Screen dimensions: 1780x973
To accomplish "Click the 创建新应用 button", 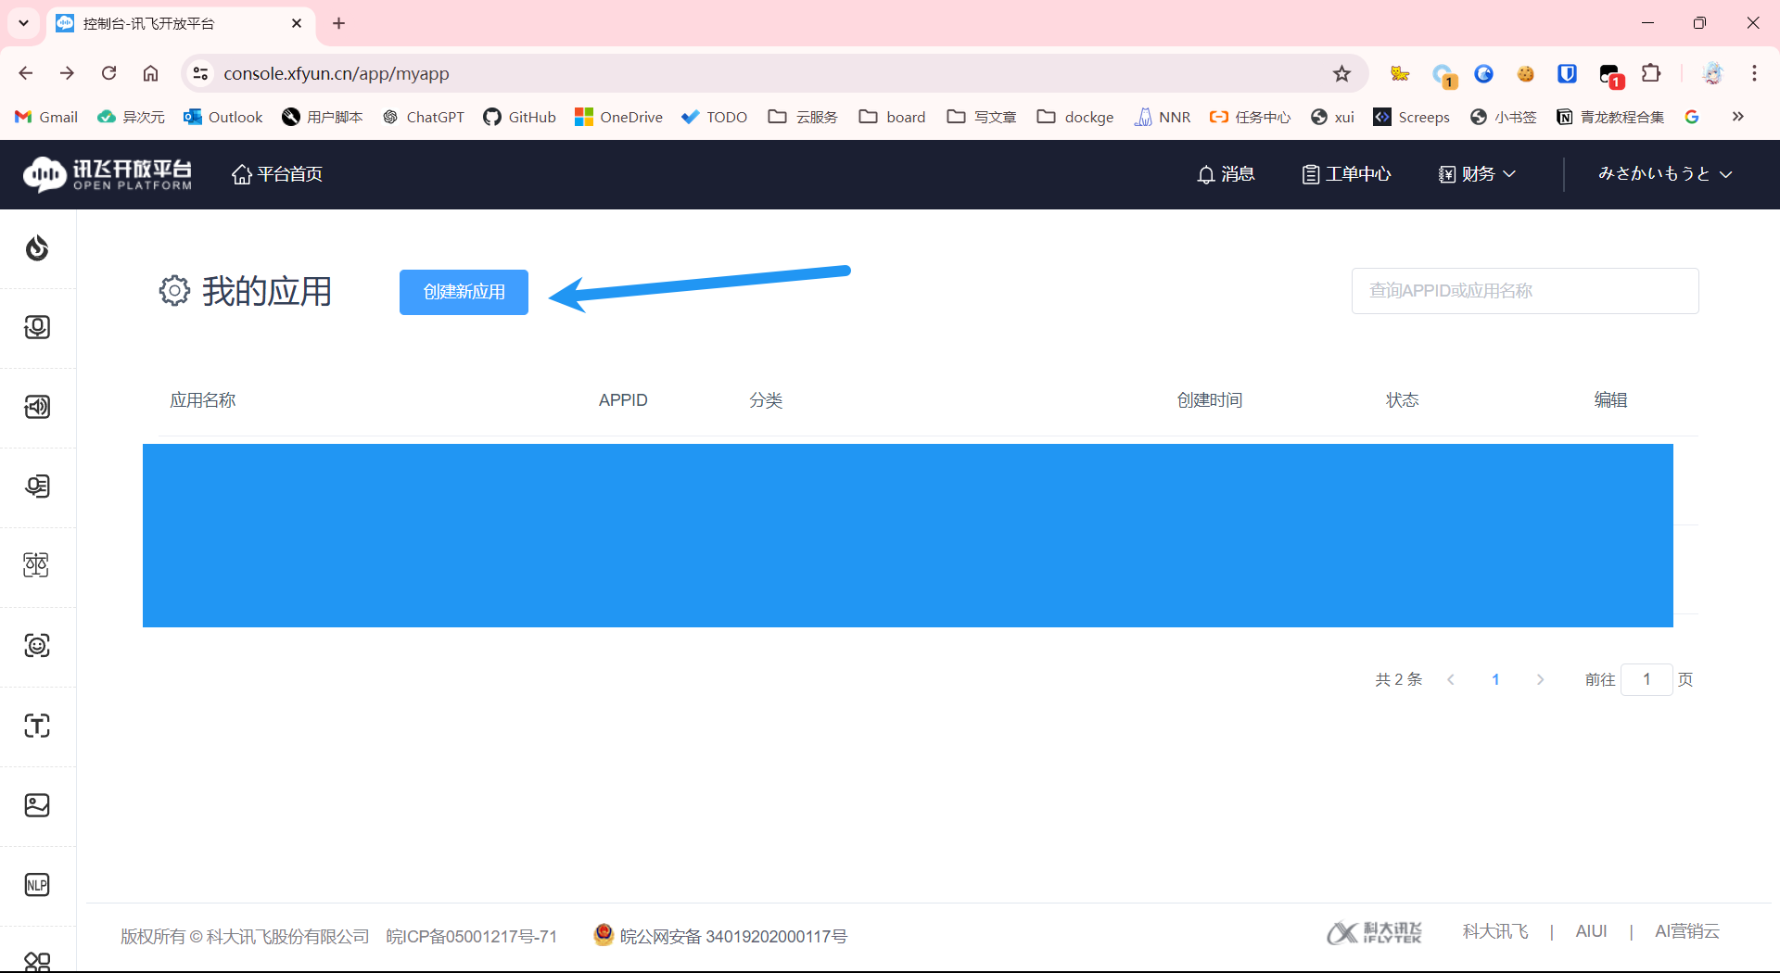I will click(x=464, y=292).
